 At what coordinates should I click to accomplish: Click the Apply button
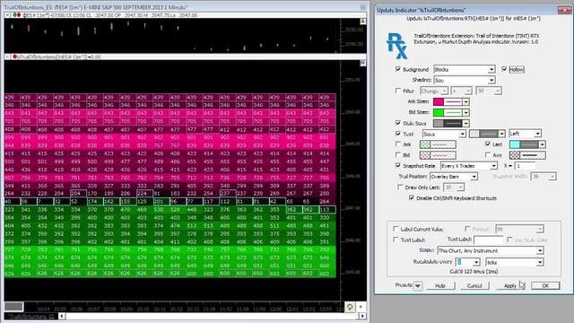coord(510,285)
